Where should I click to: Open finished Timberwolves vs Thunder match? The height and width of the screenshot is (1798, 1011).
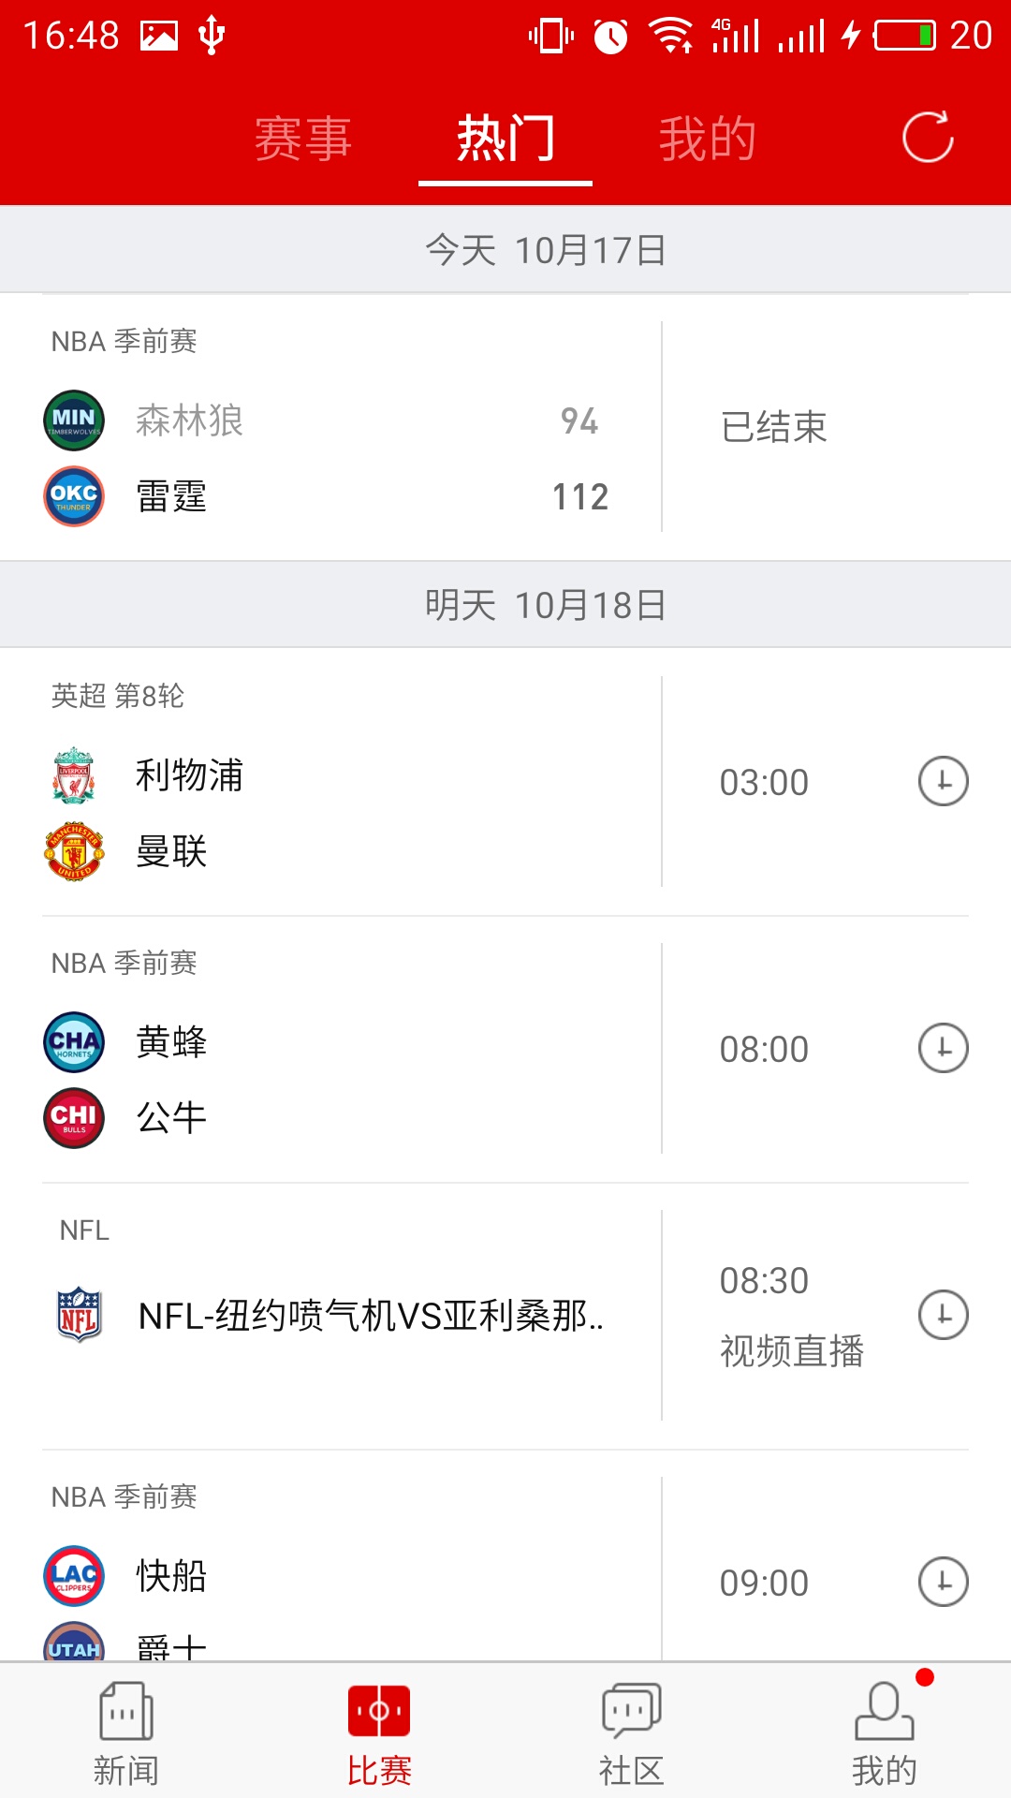pos(505,427)
